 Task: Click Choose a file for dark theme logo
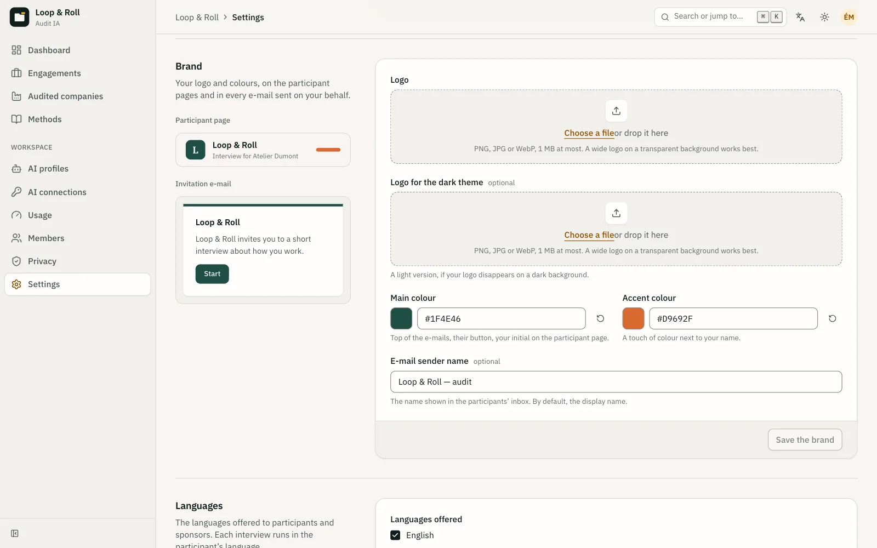tap(589, 235)
